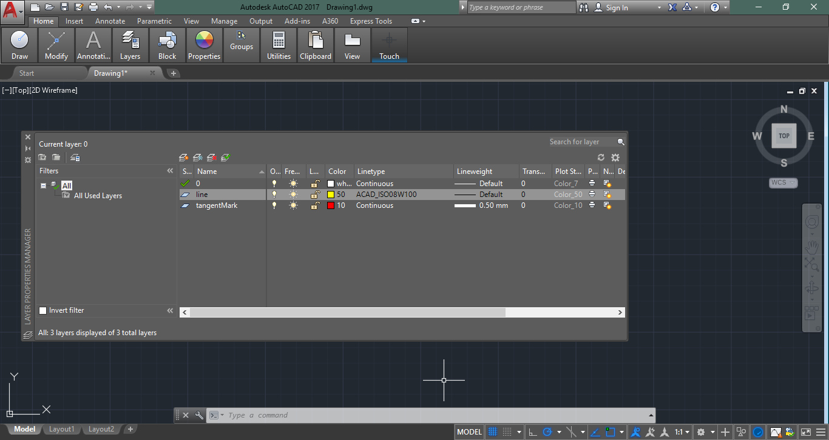Collapse the Filters pane with chevrons
The image size is (829, 440).
170,171
